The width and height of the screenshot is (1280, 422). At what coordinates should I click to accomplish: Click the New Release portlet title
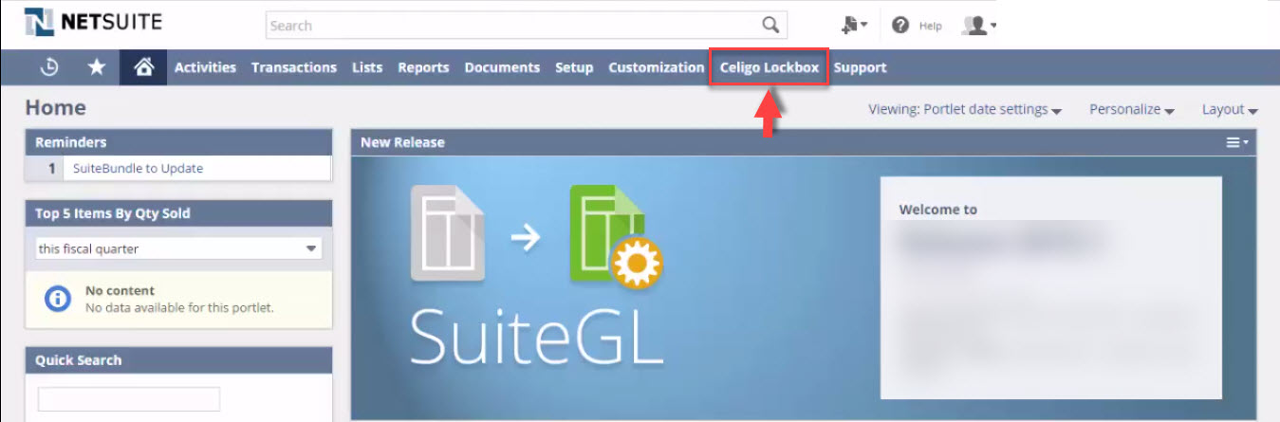point(402,142)
